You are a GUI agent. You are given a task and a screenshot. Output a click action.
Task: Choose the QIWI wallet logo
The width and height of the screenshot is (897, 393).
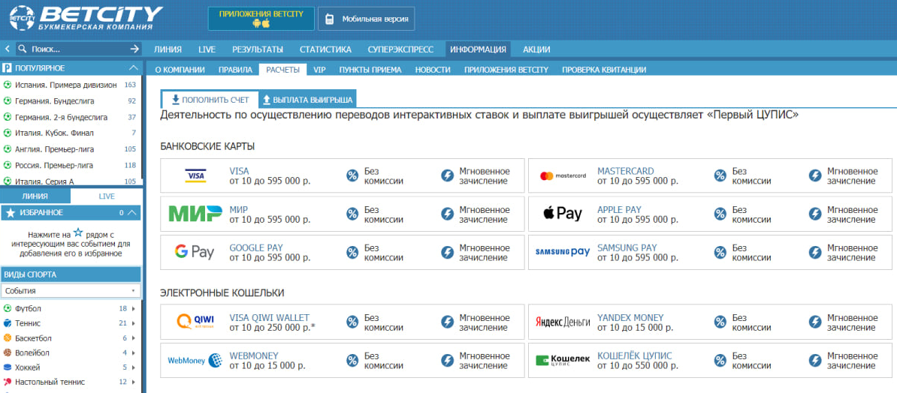[195, 321]
